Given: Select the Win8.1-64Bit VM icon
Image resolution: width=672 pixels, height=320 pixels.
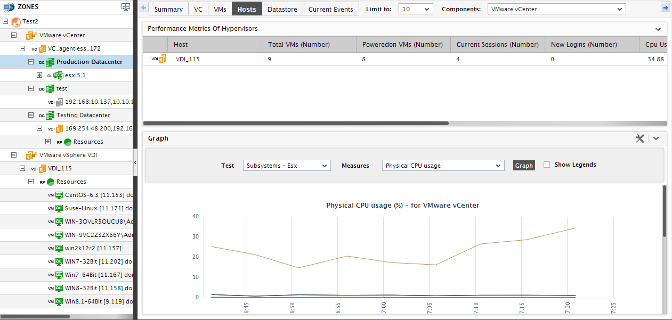Looking at the screenshot, I should point(59,301).
